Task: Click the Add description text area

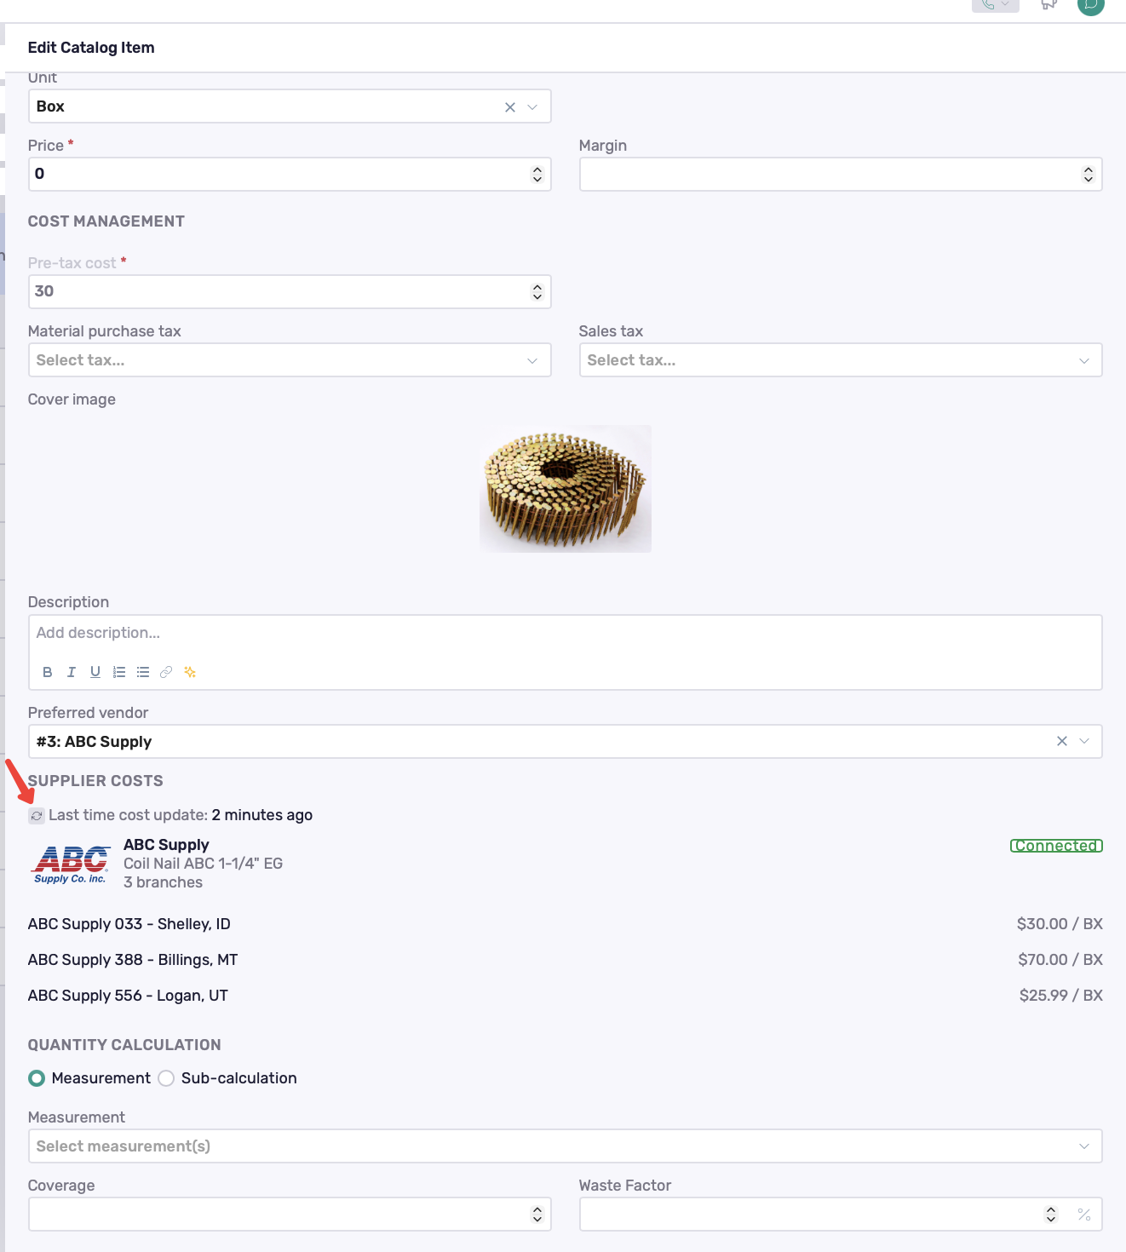Action: point(566,634)
